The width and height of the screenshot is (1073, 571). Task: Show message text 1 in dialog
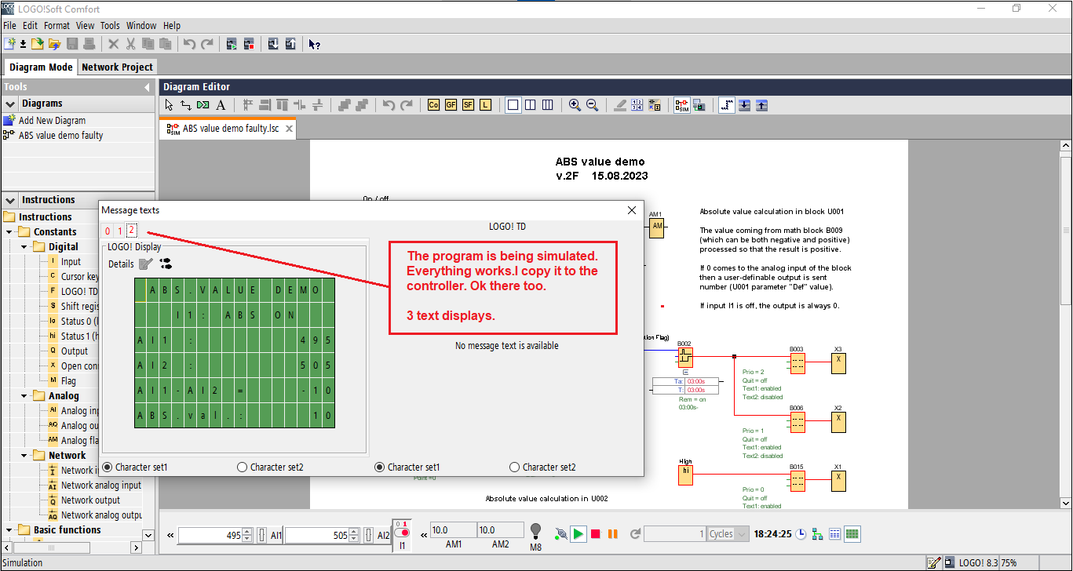coord(120,231)
